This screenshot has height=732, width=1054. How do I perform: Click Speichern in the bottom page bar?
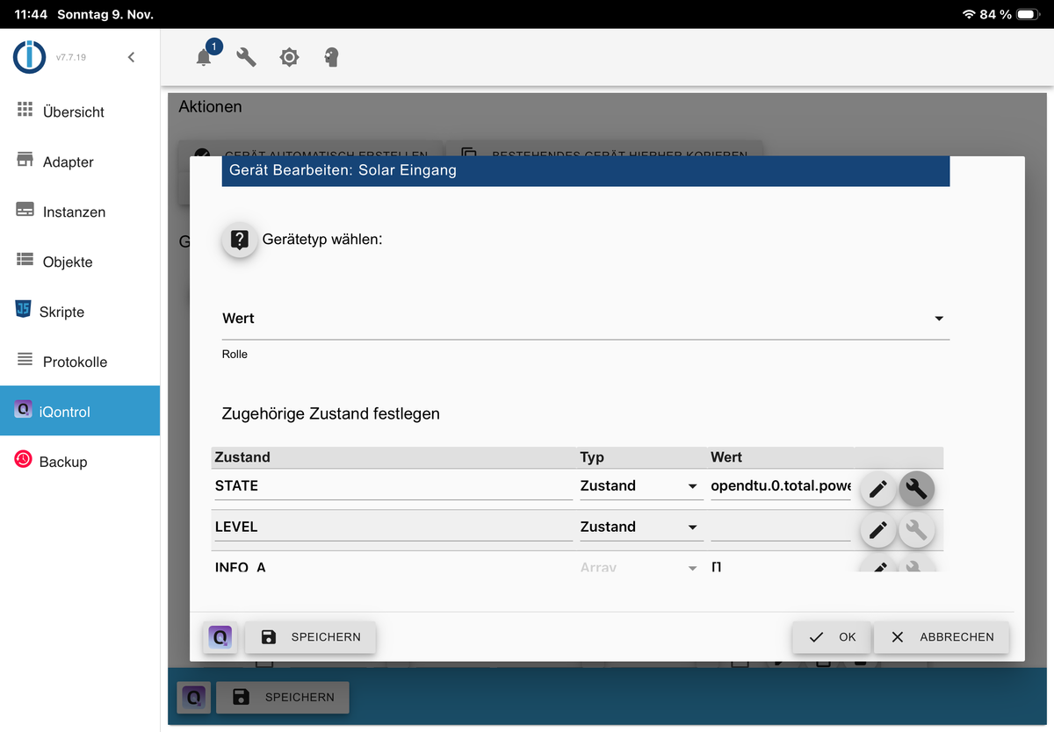[283, 697]
